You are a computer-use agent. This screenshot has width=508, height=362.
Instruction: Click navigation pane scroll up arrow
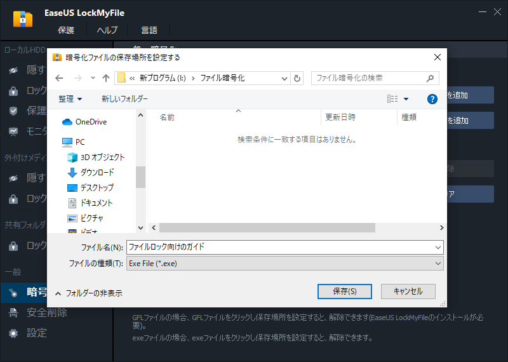[140, 115]
